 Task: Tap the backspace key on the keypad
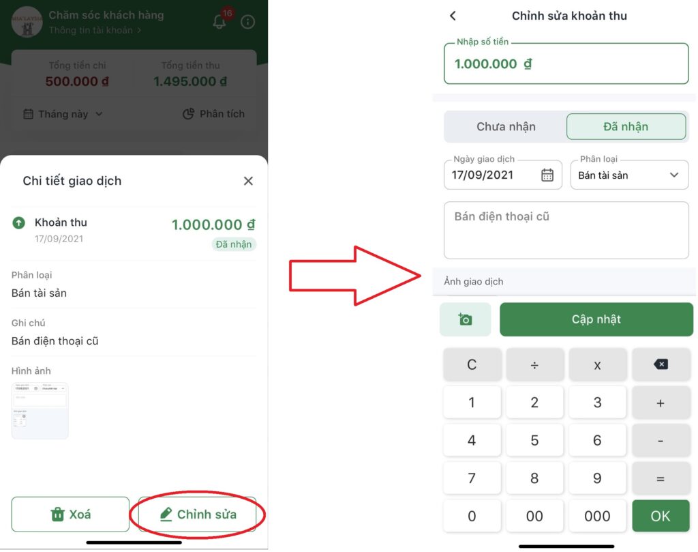[x=661, y=364]
